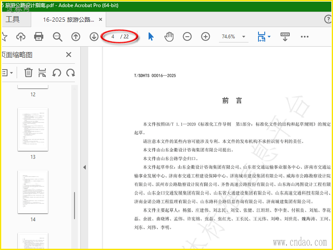Select page 14 thumbnail
333x250 pixels.
pyautogui.click(x=33, y=192)
